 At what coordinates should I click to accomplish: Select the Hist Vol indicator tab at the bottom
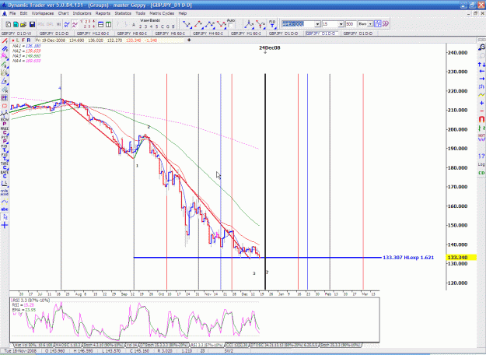click(x=33, y=345)
